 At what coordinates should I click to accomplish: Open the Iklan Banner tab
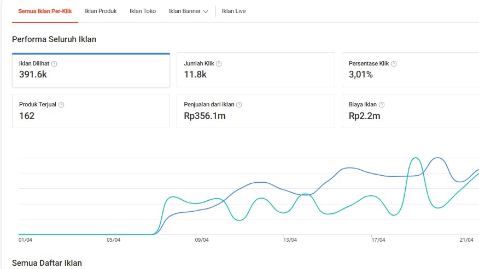point(184,11)
